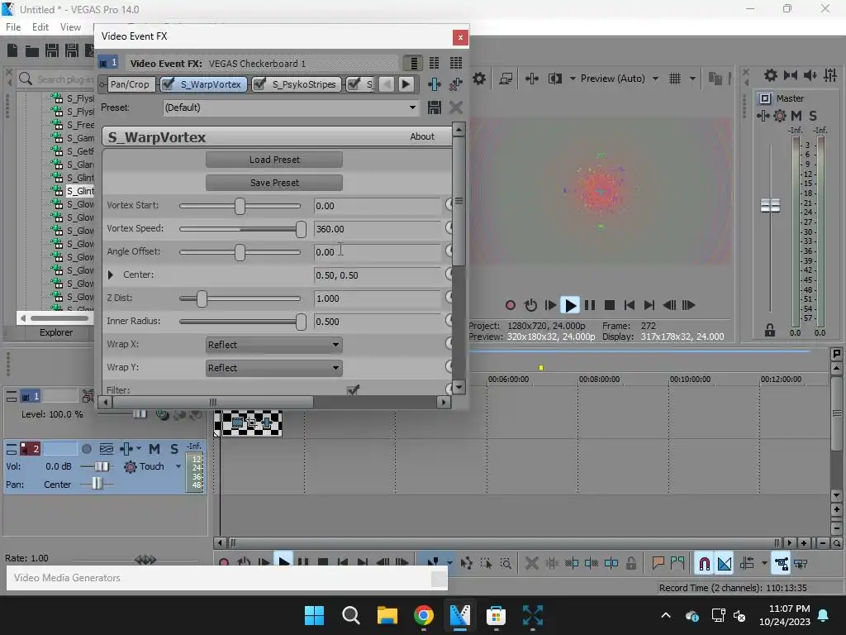Viewport: 846px width, 635px height.
Task: Click the Save Preset button
Action: click(274, 183)
